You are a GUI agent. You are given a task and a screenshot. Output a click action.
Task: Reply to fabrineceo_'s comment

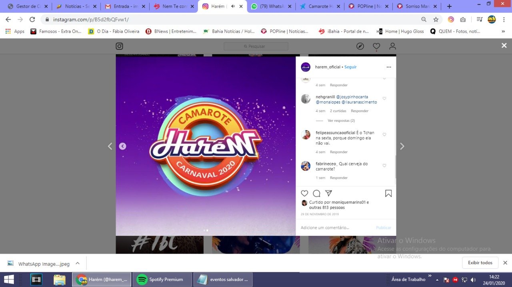point(339,178)
